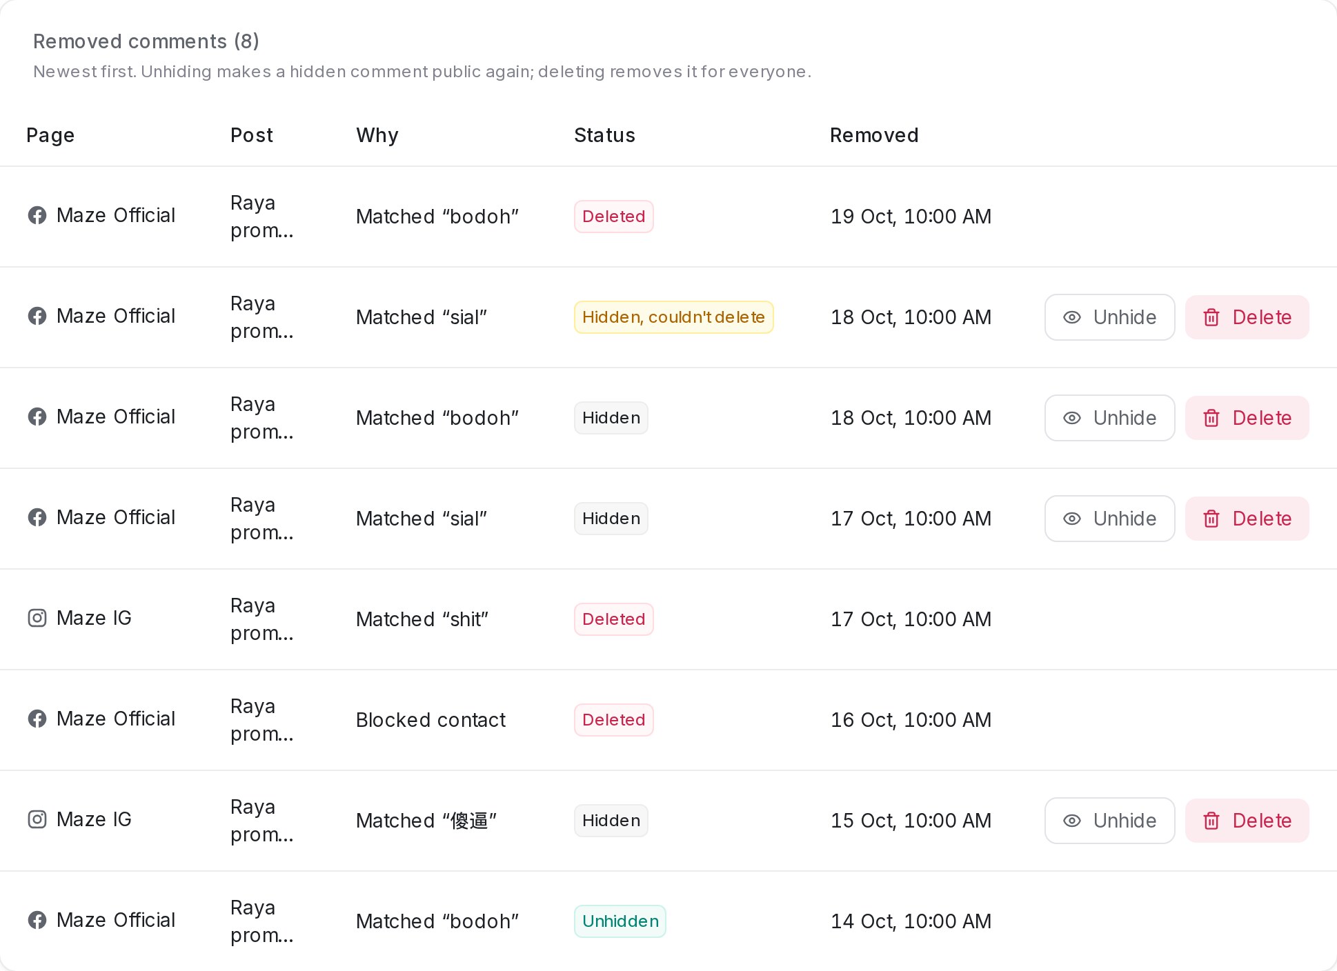Click the "14 Oct, 10:00 AM" timestamp
The height and width of the screenshot is (971, 1337).
click(911, 921)
